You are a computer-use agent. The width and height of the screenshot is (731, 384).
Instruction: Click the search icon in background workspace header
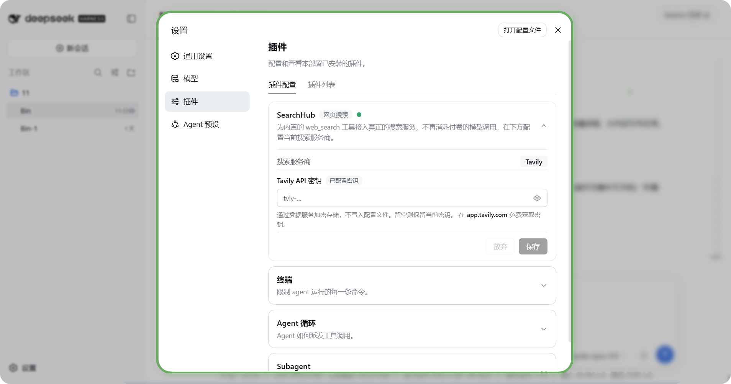pyautogui.click(x=98, y=72)
